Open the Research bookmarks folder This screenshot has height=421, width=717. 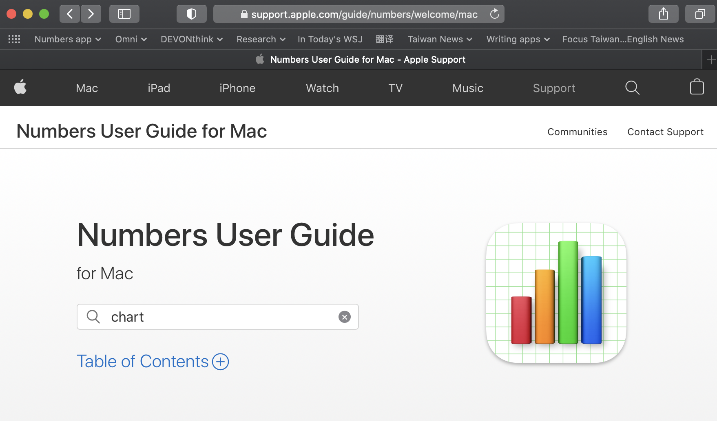click(261, 39)
